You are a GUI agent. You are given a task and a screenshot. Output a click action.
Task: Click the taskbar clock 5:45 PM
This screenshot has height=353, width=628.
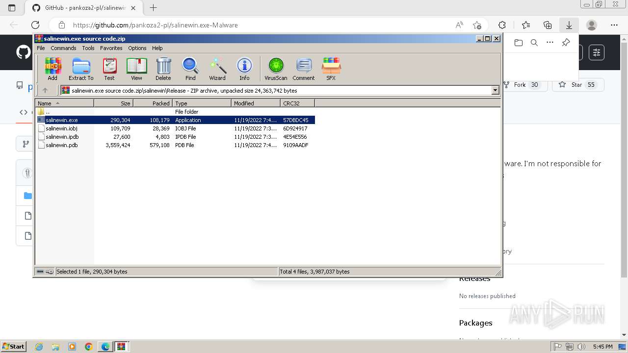click(x=602, y=347)
